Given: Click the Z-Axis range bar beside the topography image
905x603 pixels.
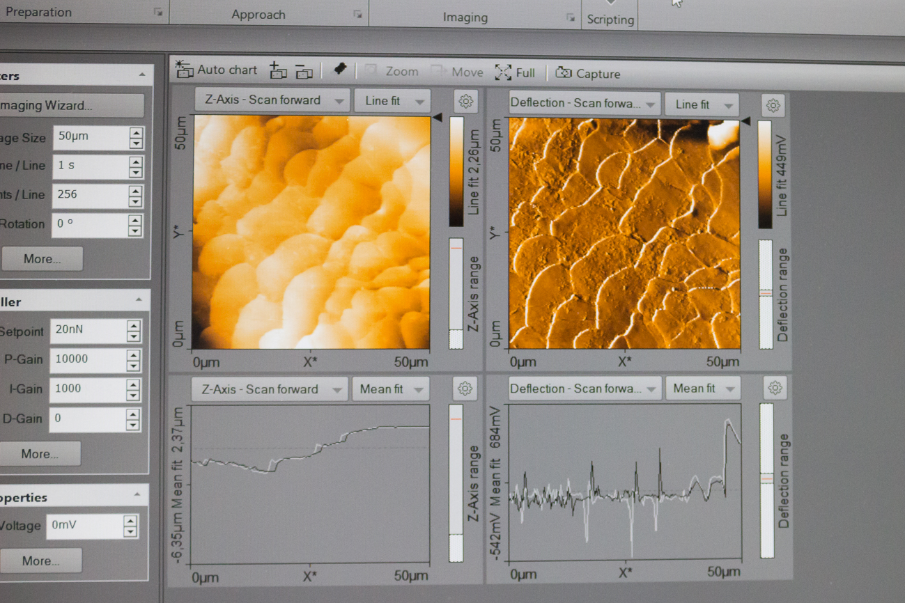Looking at the screenshot, I should pyautogui.click(x=456, y=292).
